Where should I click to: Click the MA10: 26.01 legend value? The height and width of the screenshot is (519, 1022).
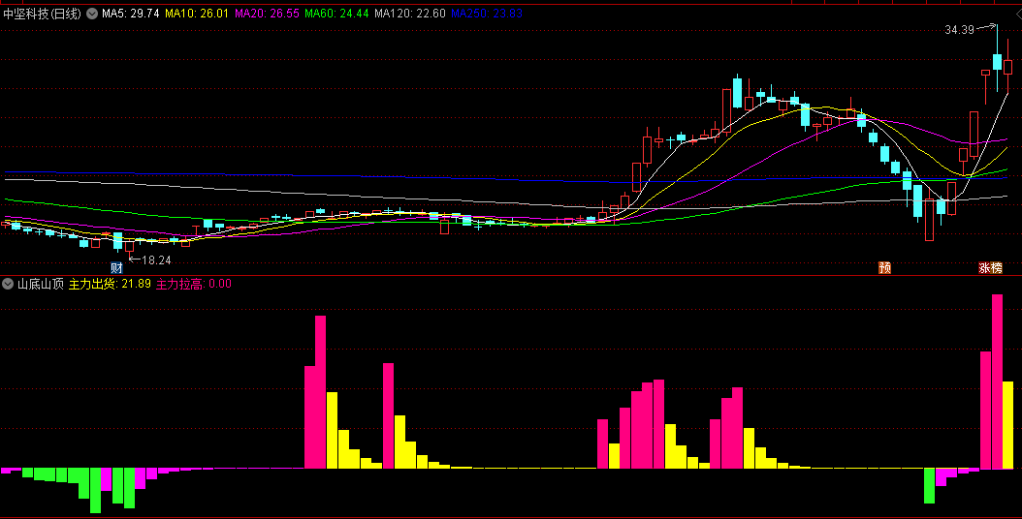point(196,14)
